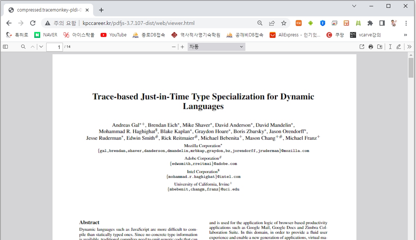Close the compressed.tracemonkey tab
This screenshot has height=240, width=416.
click(87, 10)
